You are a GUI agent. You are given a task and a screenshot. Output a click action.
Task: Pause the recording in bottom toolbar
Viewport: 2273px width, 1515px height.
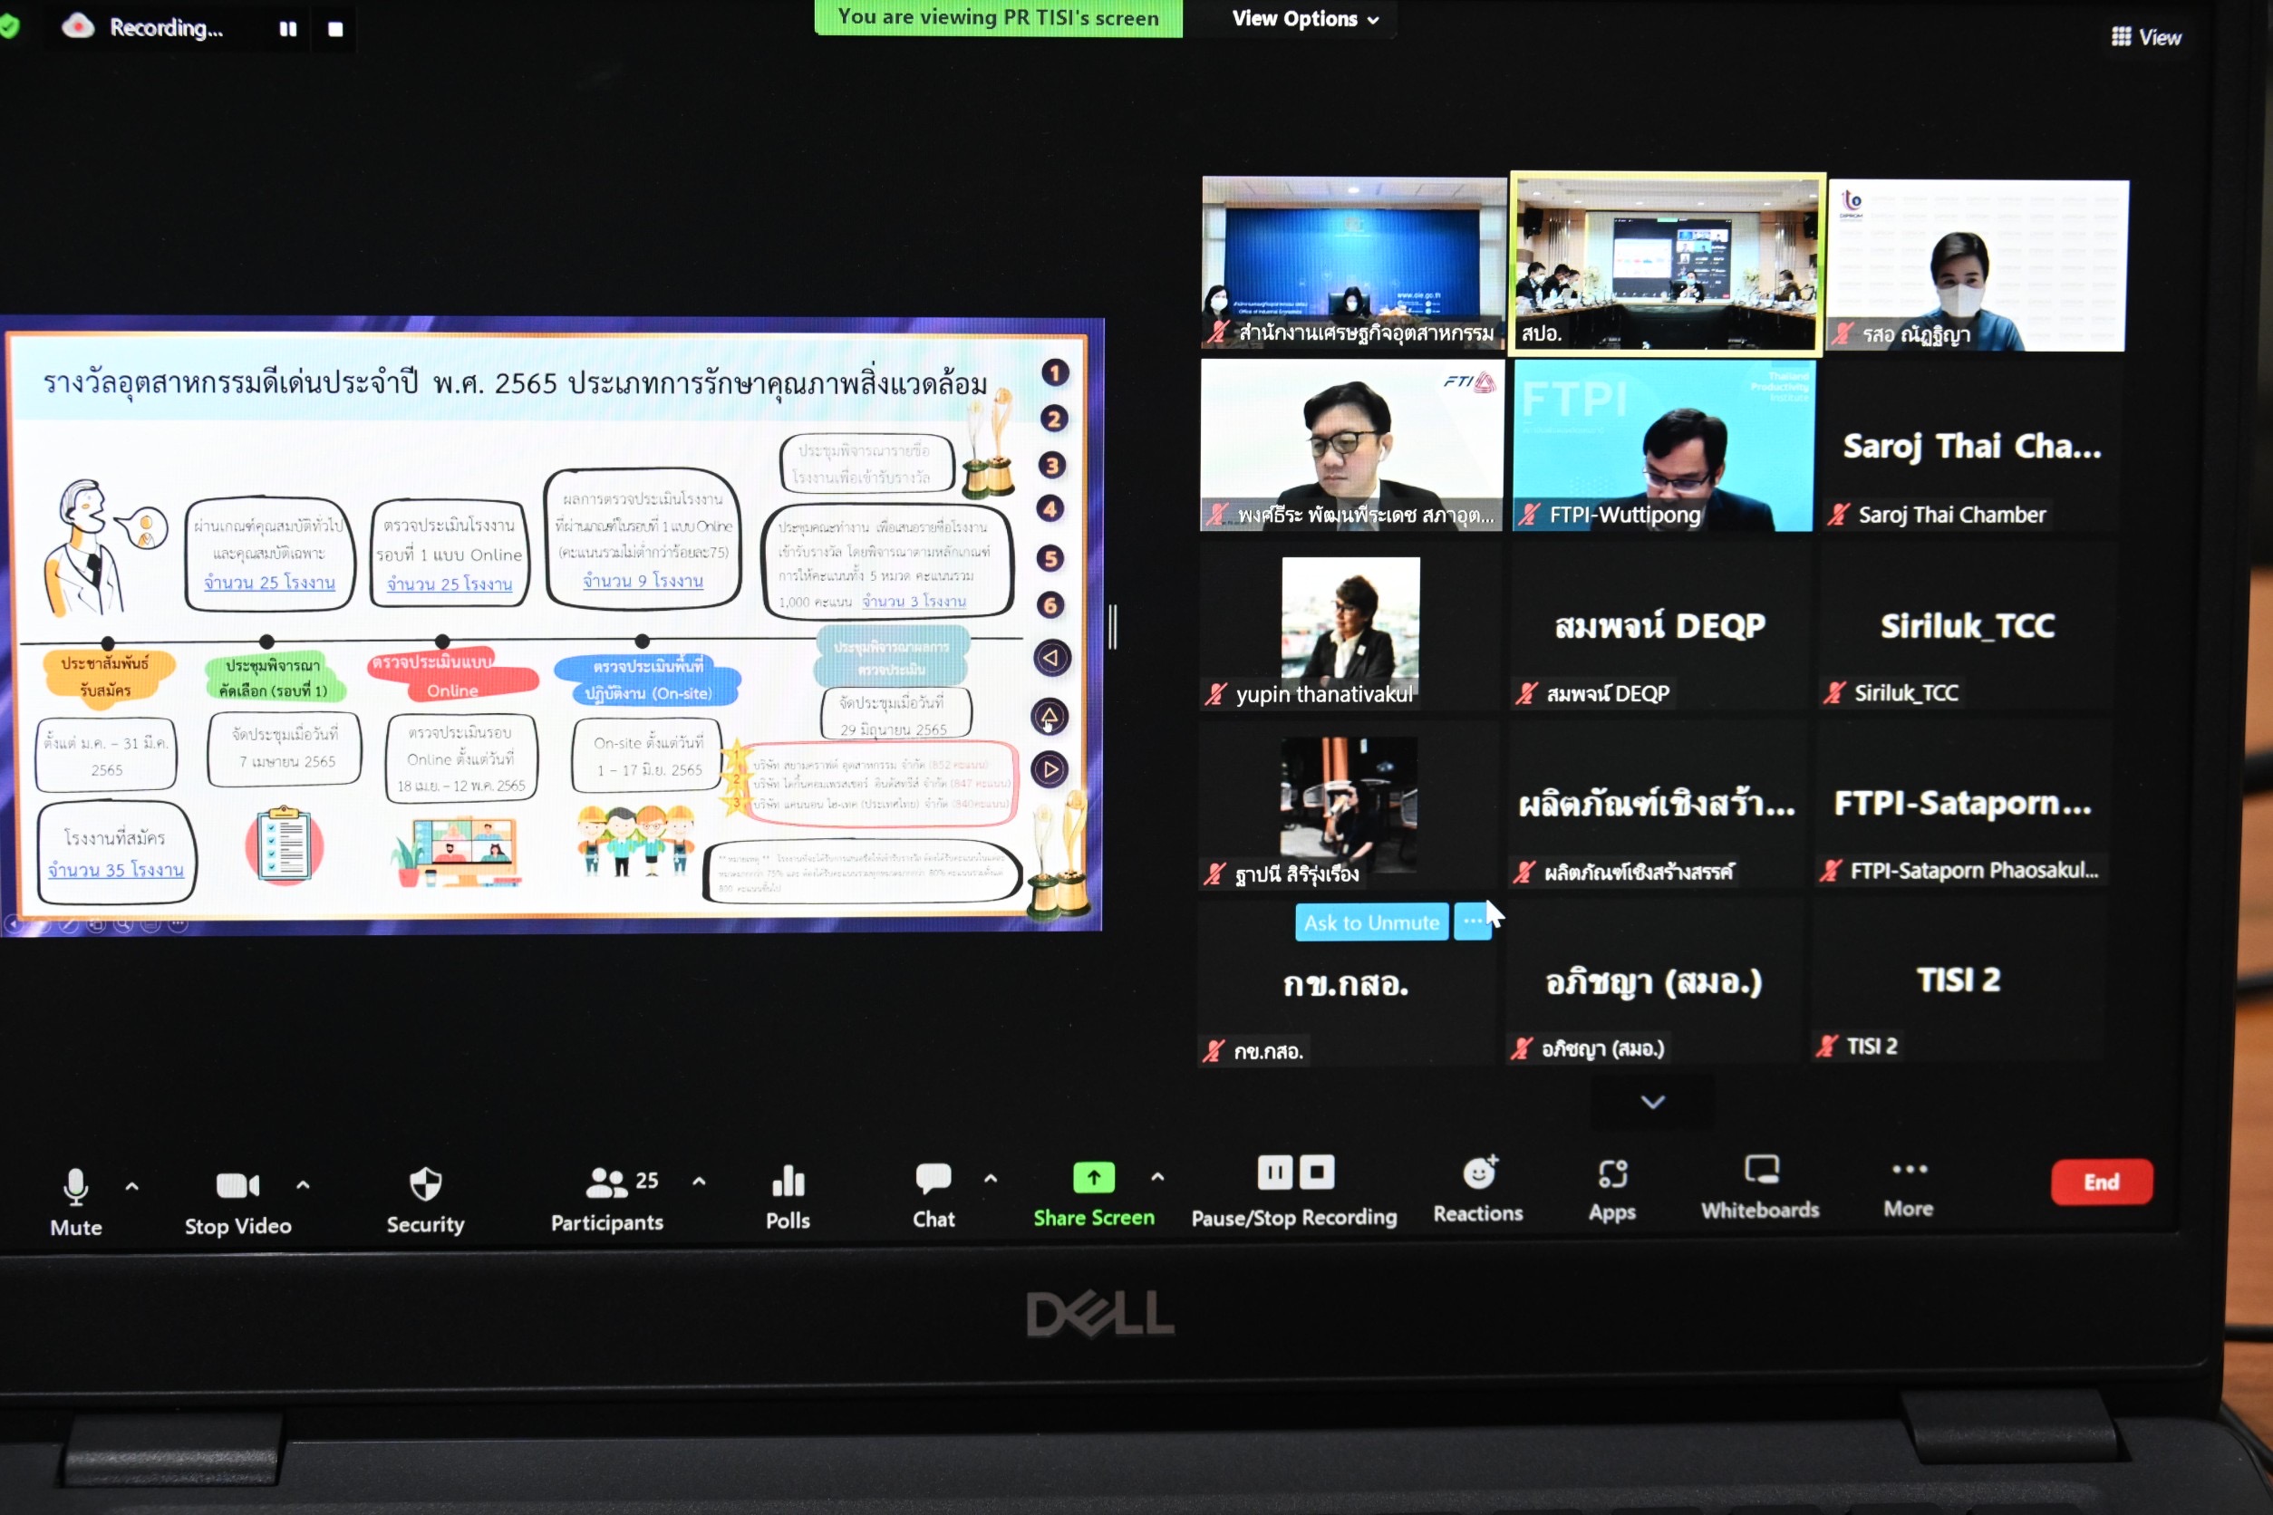click(x=1273, y=1172)
